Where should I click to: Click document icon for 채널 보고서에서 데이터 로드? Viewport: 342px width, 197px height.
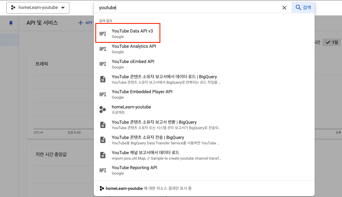pyautogui.click(x=103, y=155)
